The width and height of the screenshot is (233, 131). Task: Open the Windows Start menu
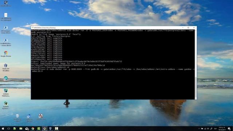[x=3, y=128]
